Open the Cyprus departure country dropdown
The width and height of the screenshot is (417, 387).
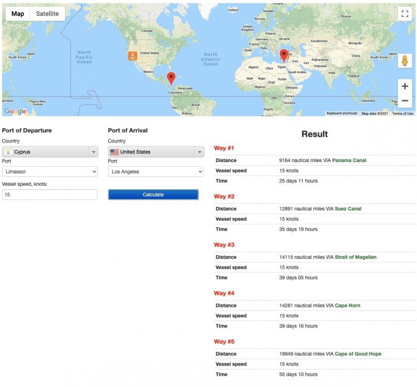pyautogui.click(x=50, y=152)
